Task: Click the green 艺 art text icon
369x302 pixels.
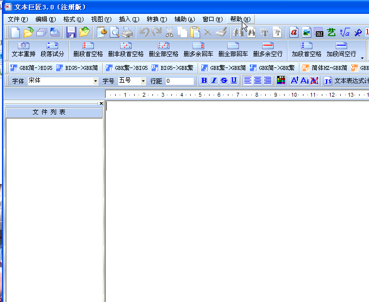Action: click(332, 32)
